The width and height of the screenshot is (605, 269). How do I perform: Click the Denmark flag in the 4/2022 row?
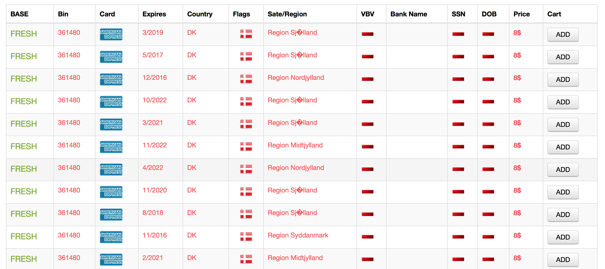point(246,169)
